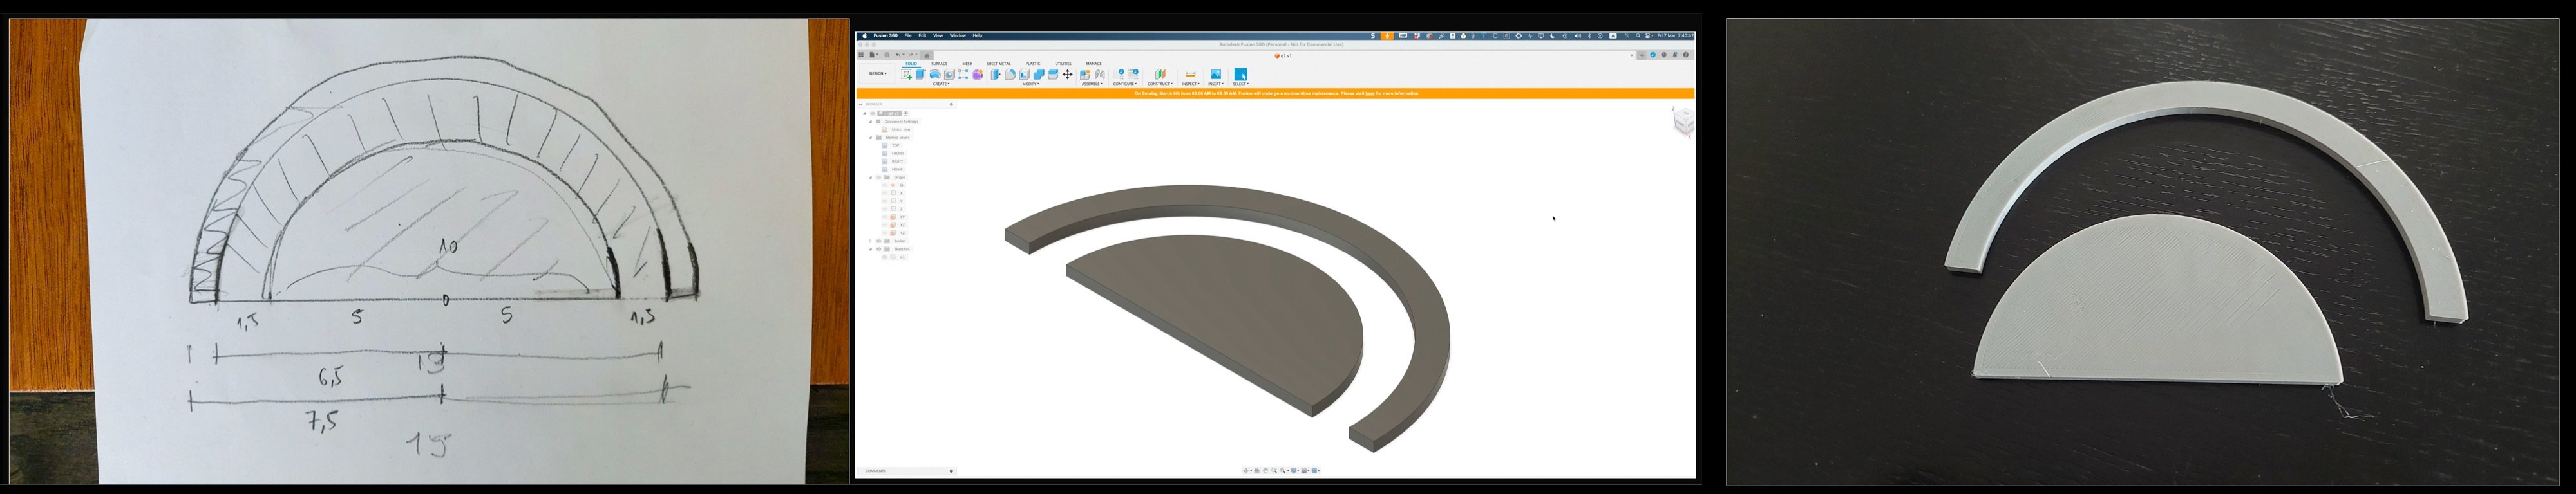The image size is (2576, 494).
Task: Click the Measure tool above Inspect
Action: (x=1190, y=74)
